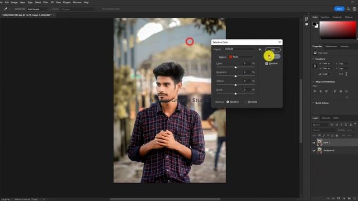358x201 pixels.
Task: Click the Black slider handle
Action: click(x=235, y=93)
